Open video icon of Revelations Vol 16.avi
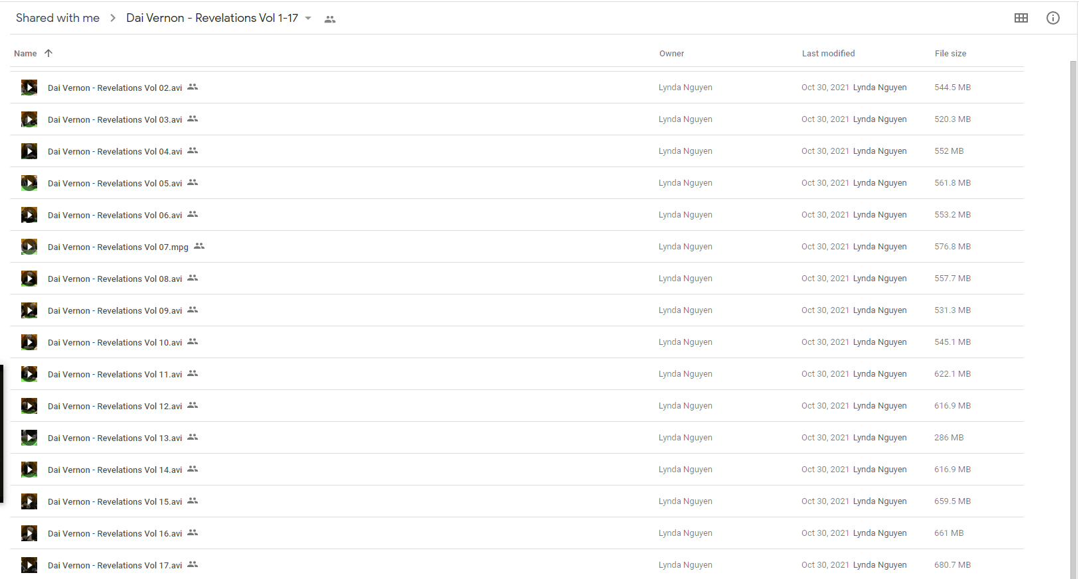1079x579 pixels. click(29, 533)
